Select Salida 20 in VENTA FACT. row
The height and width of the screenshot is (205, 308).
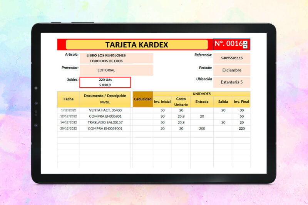point(223,110)
